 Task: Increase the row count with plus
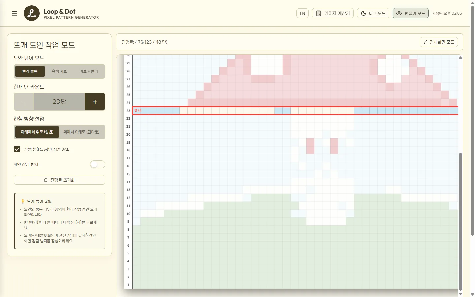[x=95, y=102]
